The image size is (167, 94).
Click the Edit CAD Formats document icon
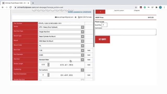[79, 17]
